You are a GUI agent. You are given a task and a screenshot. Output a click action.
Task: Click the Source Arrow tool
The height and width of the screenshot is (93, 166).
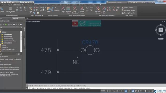click(82, 10)
